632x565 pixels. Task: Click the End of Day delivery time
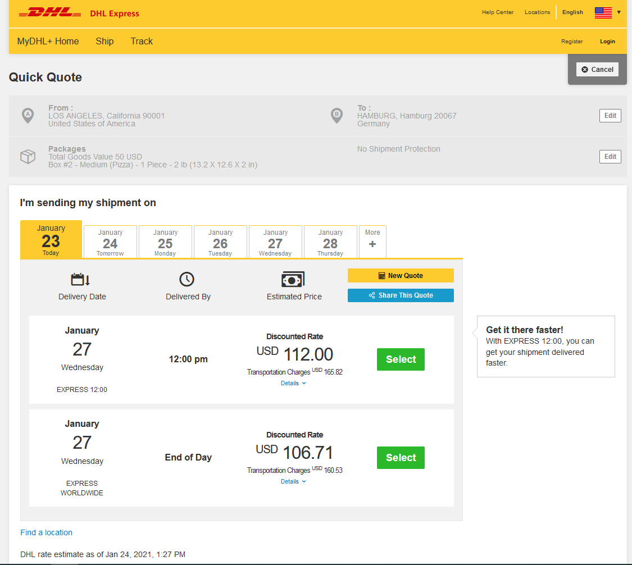coord(188,457)
